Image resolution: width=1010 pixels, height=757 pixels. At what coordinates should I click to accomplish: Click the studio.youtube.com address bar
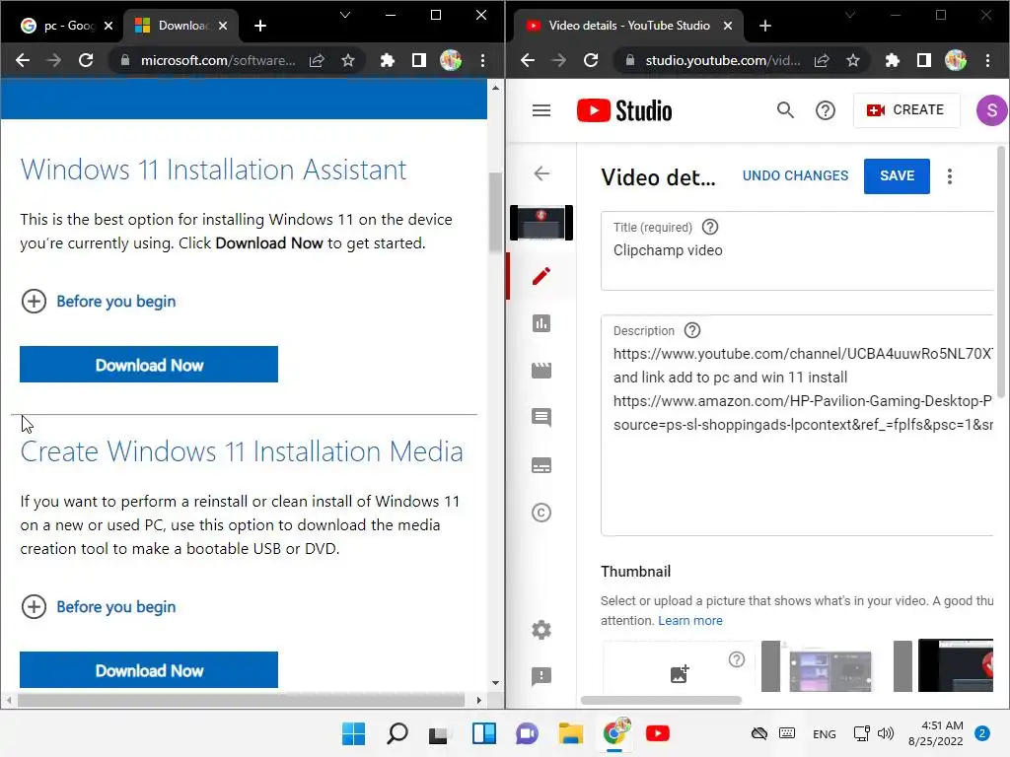(x=723, y=60)
